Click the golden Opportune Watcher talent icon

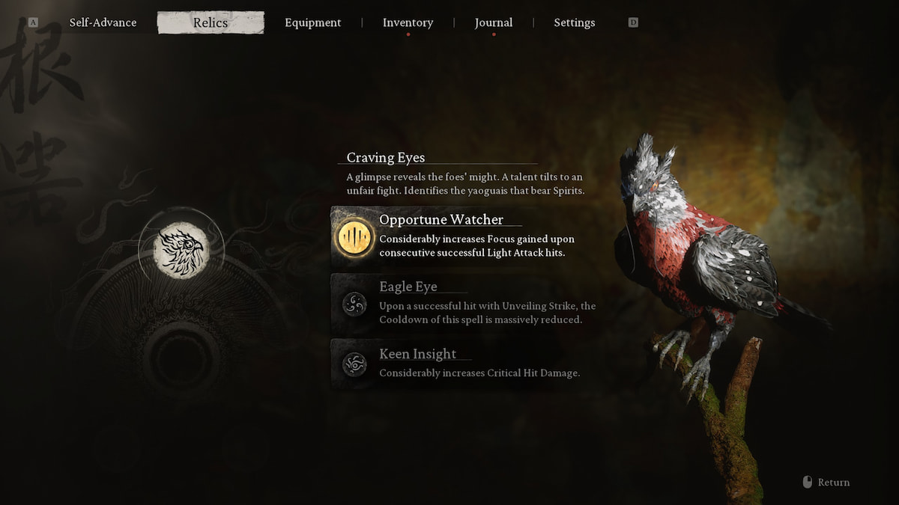pyautogui.click(x=354, y=238)
